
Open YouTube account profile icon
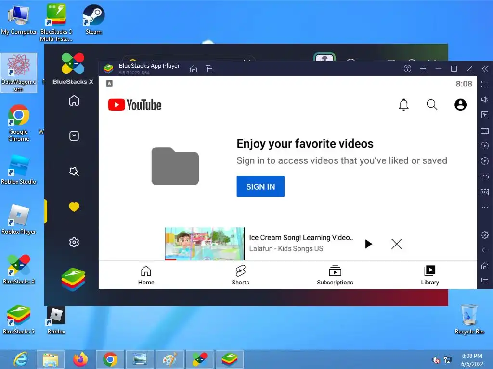click(460, 105)
